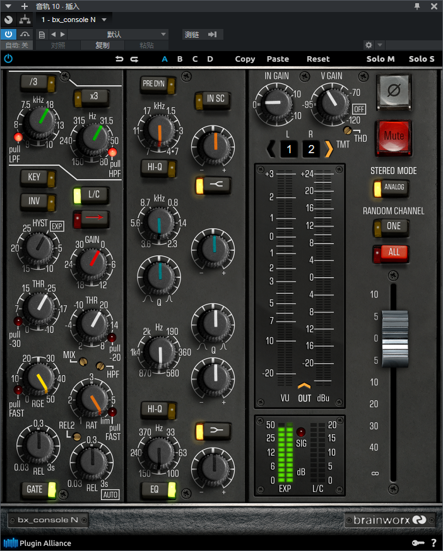Click the undo arrow icon
Screen dimensions: 443x551
point(120,59)
